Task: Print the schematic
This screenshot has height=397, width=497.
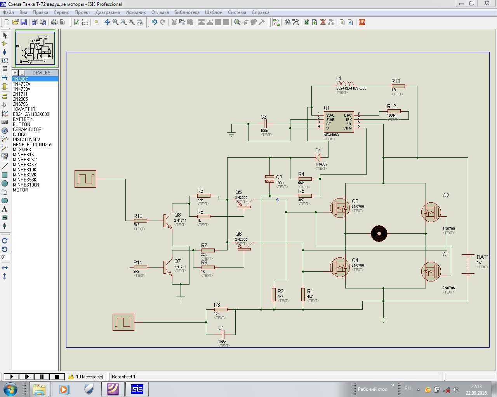Action: pos(54,22)
